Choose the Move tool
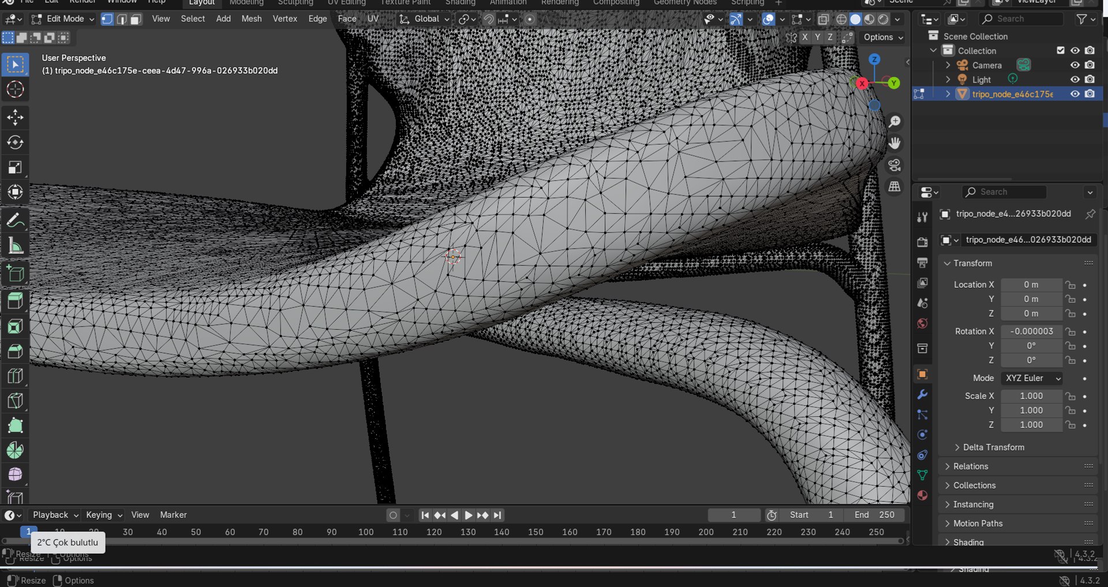Screen dimensions: 1108x587 (15, 118)
